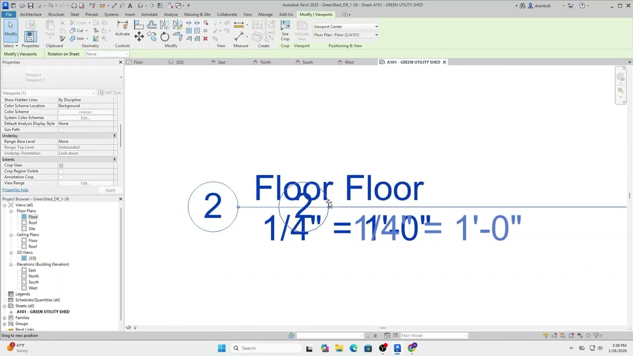The height and width of the screenshot is (356, 633).
Task: Open the File menu button
Action: pos(9,14)
